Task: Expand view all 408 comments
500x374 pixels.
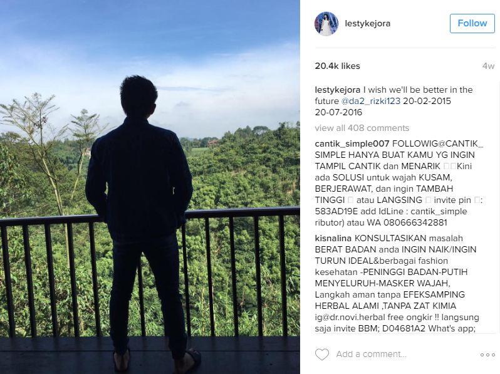Action: pos(362,128)
